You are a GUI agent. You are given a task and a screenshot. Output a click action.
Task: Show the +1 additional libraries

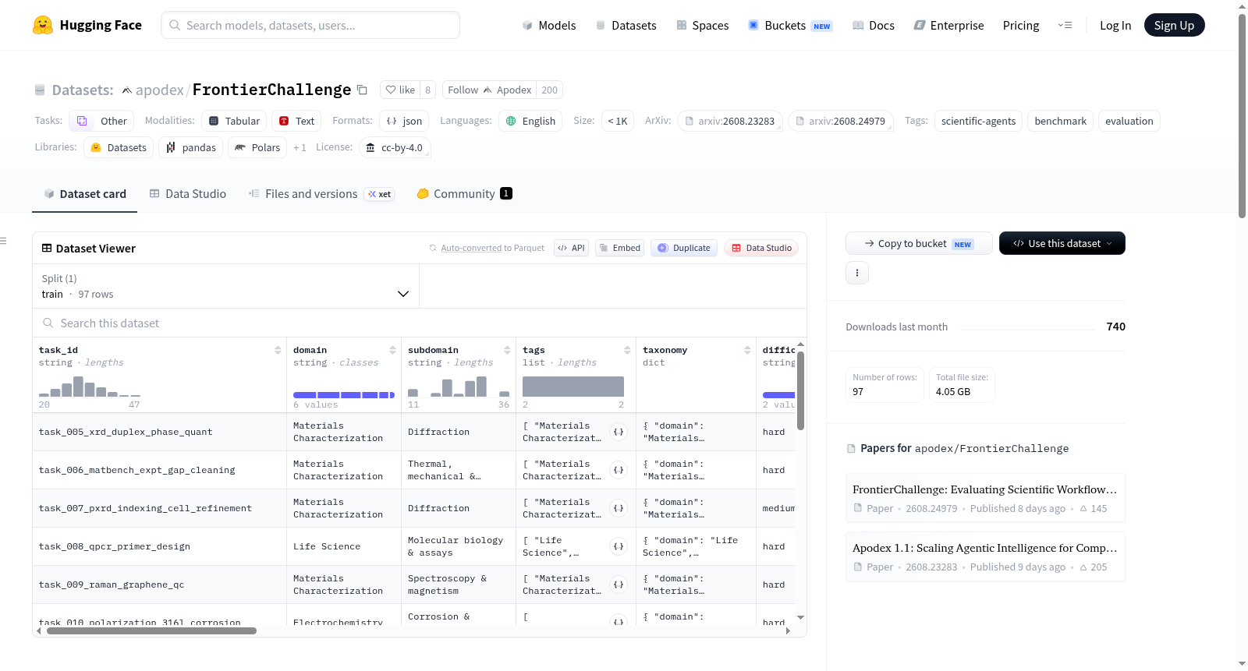pyautogui.click(x=300, y=147)
